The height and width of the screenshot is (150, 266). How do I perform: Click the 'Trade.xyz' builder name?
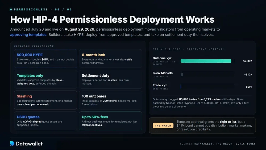[160, 85]
